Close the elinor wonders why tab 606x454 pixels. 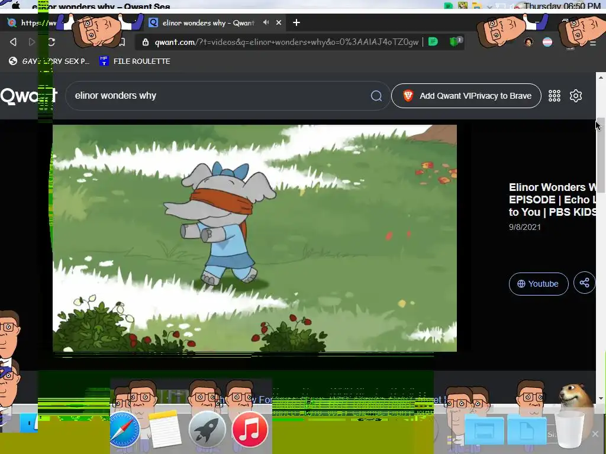coord(279,23)
